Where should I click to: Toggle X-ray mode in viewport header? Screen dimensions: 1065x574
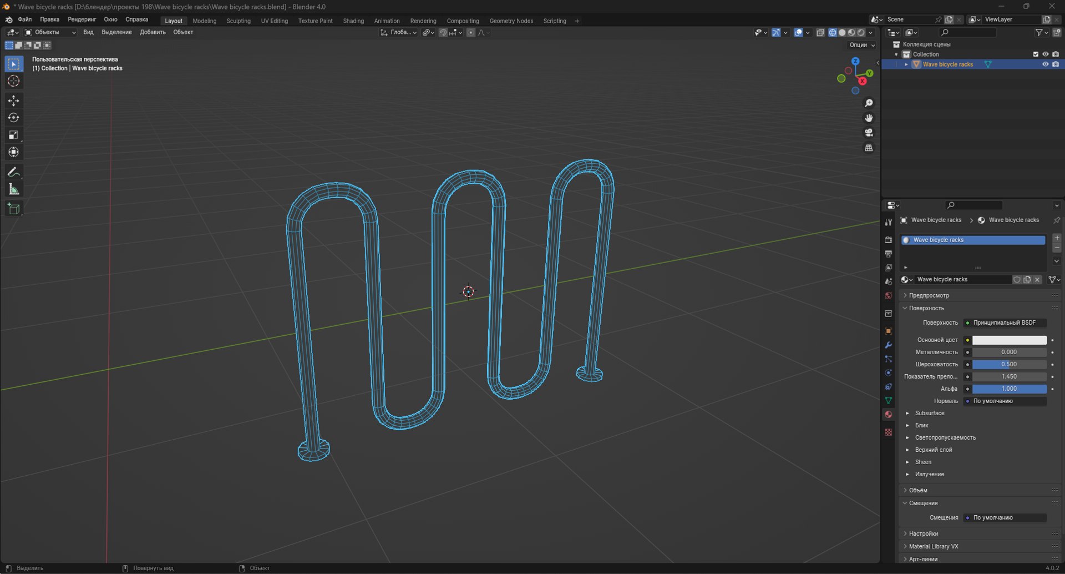[820, 33]
